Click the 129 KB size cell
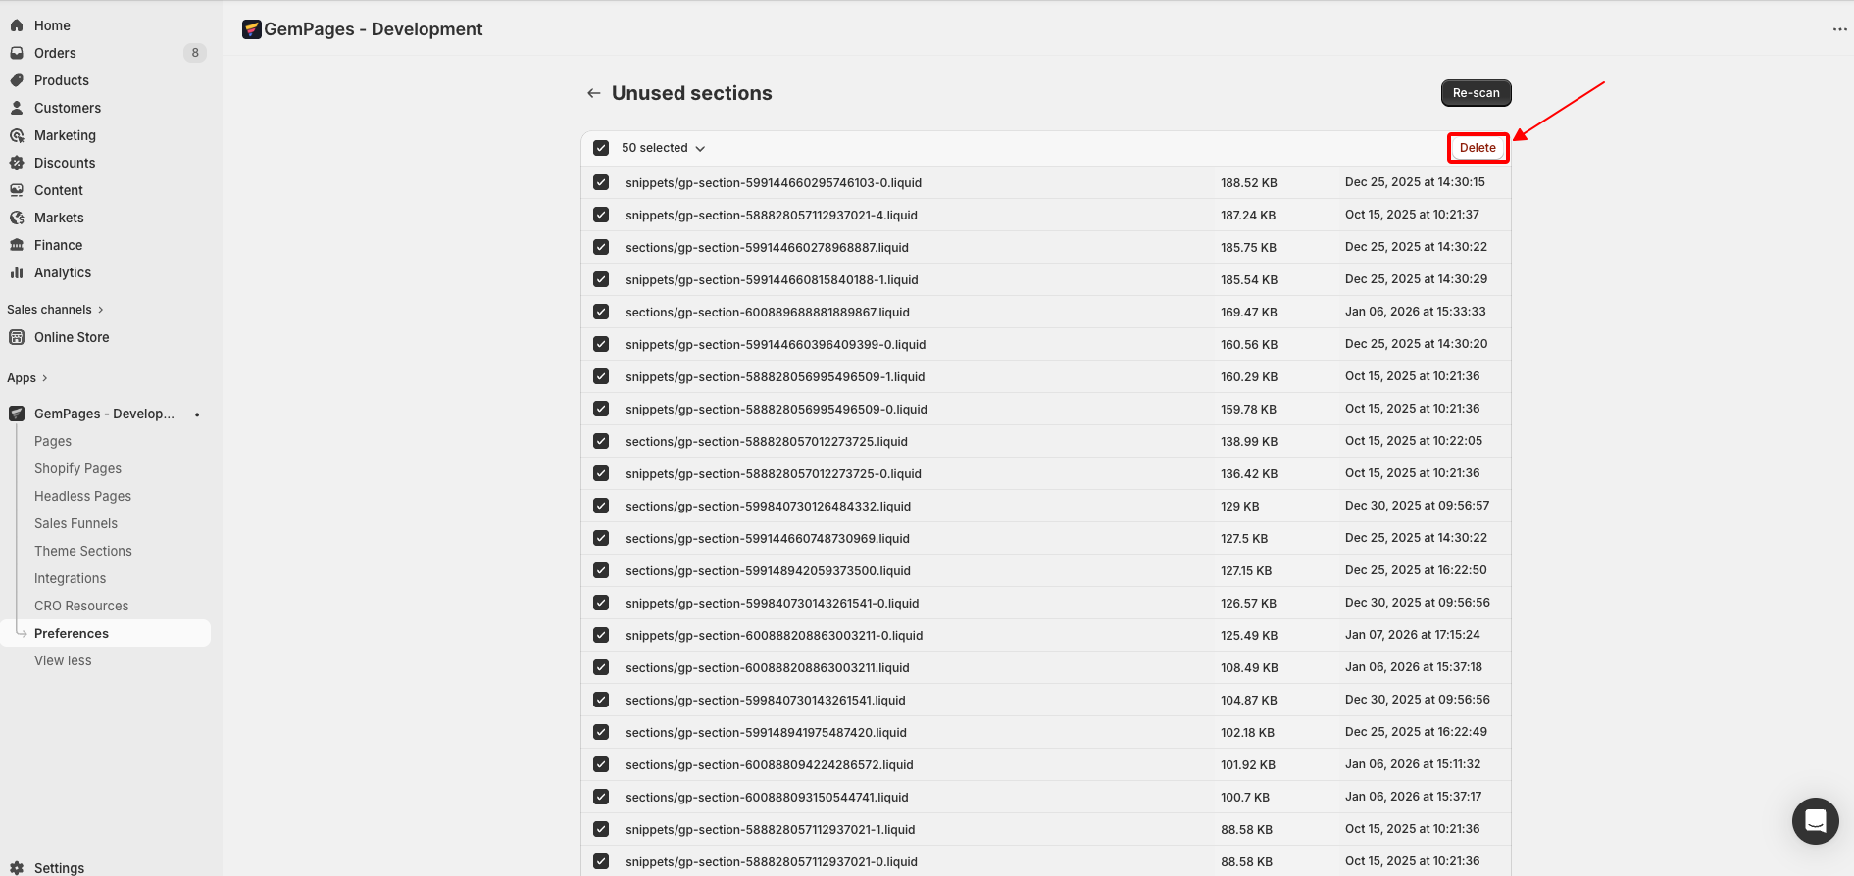Screen dimensions: 1854x876 tap(1239, 506)
